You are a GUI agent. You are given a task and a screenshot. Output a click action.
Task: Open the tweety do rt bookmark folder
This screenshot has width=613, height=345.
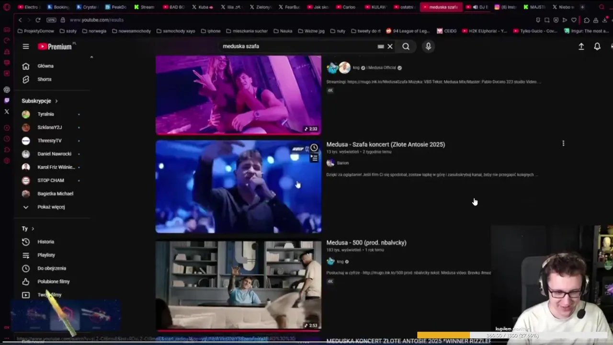pyautogui.click(x=366, y=31)
